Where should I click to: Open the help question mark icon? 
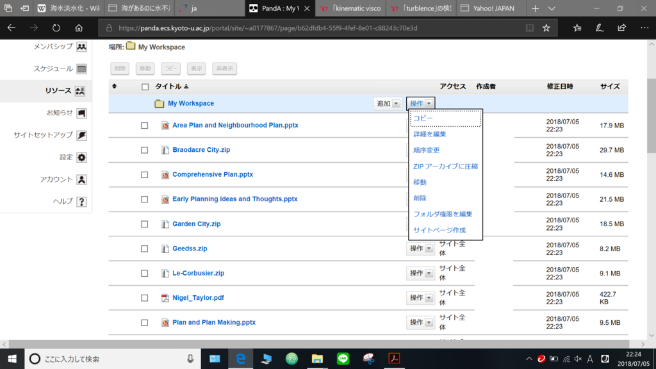click(81, 202)
